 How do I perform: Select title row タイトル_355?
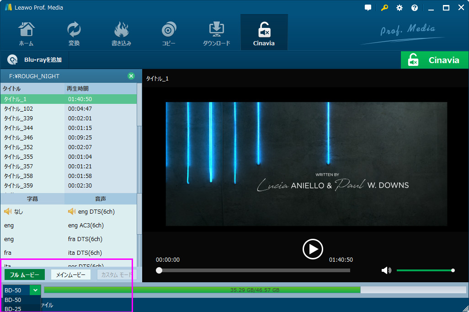click(x=69, y=156)
